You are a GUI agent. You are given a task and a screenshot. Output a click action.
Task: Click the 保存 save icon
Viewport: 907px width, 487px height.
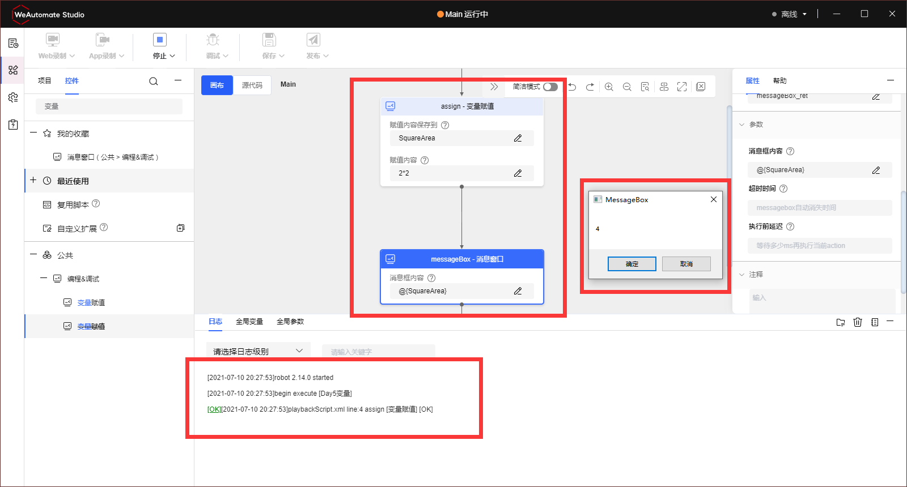(x=269, y=40)
